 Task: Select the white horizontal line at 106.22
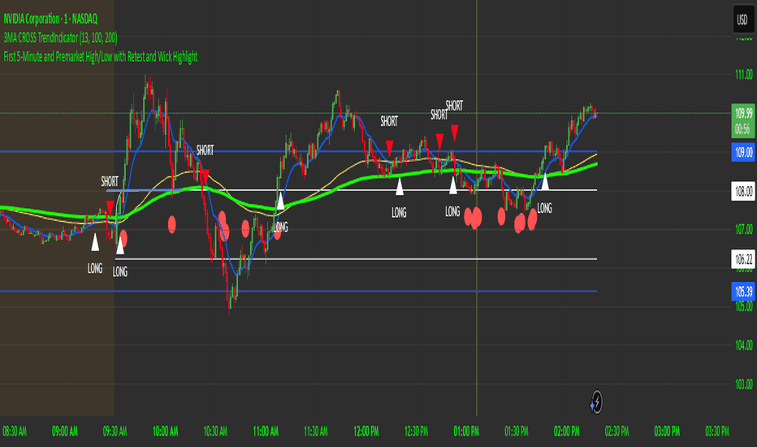coord(356,259)
